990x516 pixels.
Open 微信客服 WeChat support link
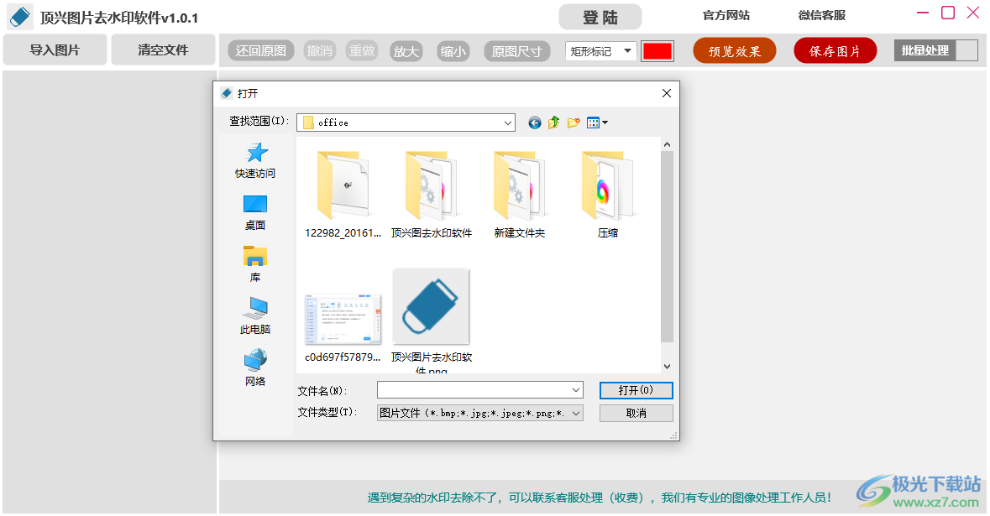click(821, 15)
